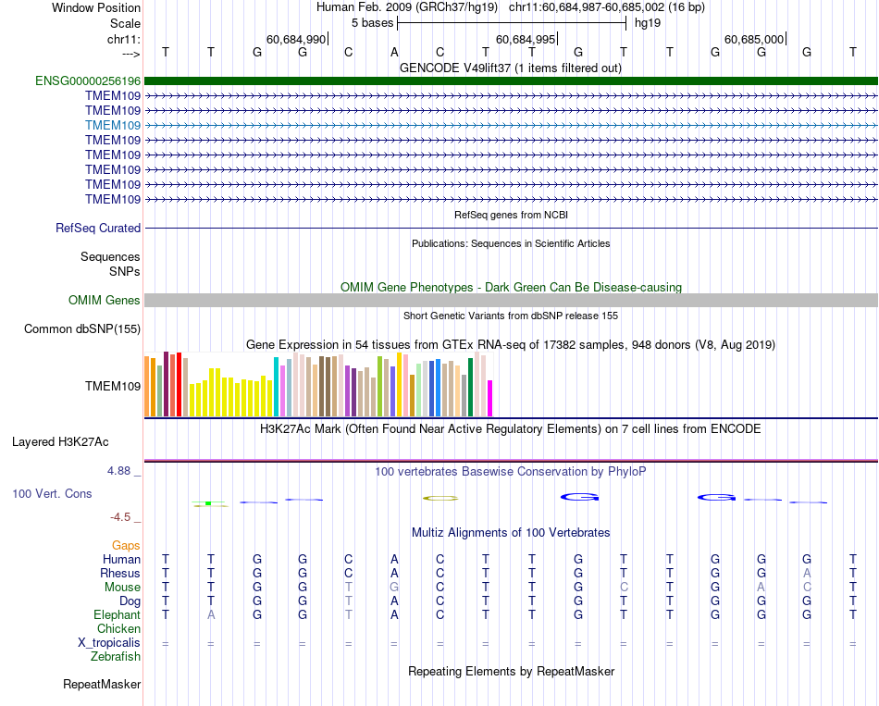Open 'Short Genetic Variants from dbSNP release 155'
The height and width of the screenshot is (706, 879).
pyautogui.click(x=511, y=316)
